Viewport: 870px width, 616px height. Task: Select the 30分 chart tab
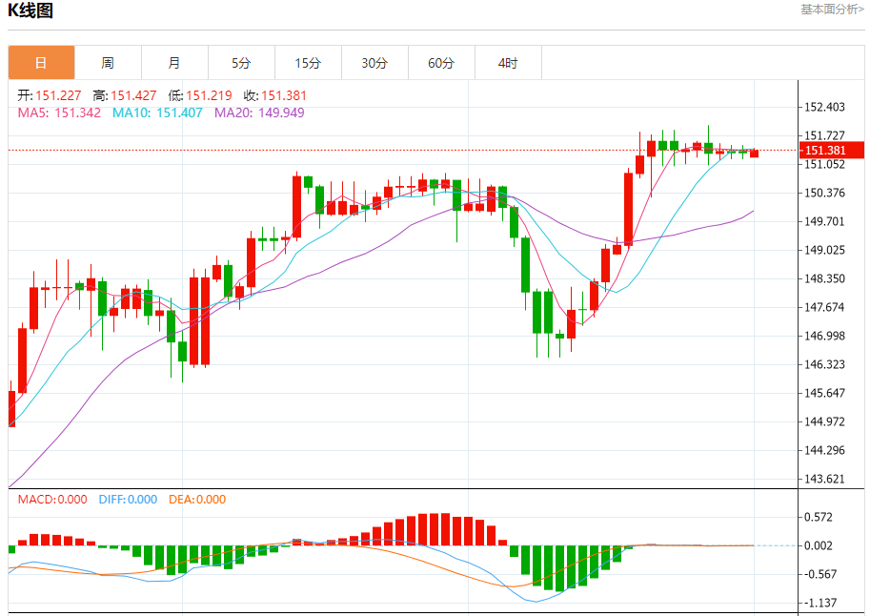(374, 63)
